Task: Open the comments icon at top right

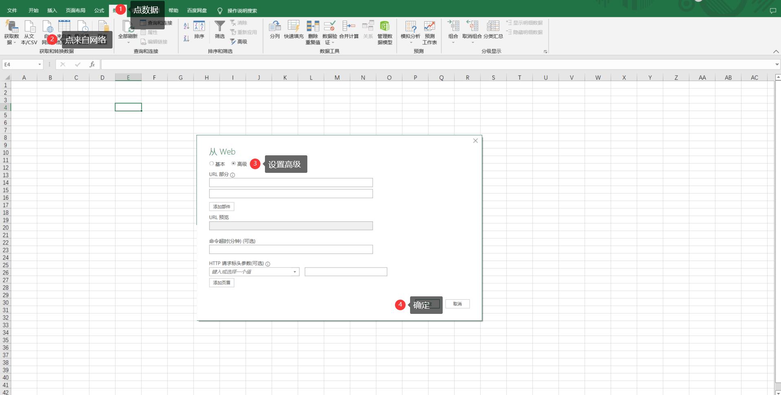Action: (x=773, y=11)
